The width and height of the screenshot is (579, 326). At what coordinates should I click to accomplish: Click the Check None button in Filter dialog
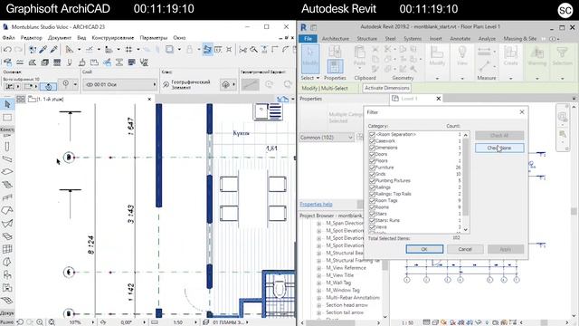(x=499, y=148)
